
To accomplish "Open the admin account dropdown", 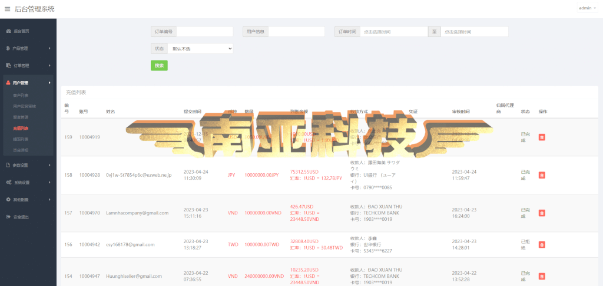I will pyautogui.click(x=587, y=8).
